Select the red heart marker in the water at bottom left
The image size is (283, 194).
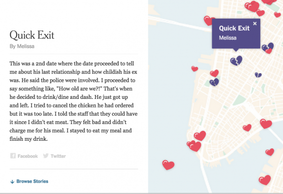pyautogui.click(x=168, y=165)
